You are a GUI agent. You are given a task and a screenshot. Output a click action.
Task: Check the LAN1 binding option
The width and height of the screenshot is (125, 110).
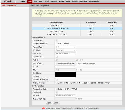[57, 83]
